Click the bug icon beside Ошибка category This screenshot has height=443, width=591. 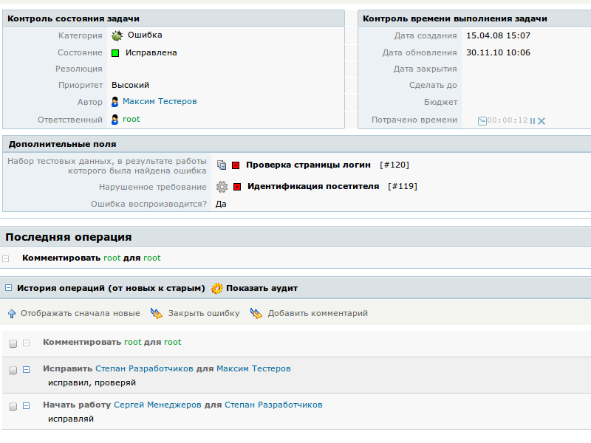[117, 35]
